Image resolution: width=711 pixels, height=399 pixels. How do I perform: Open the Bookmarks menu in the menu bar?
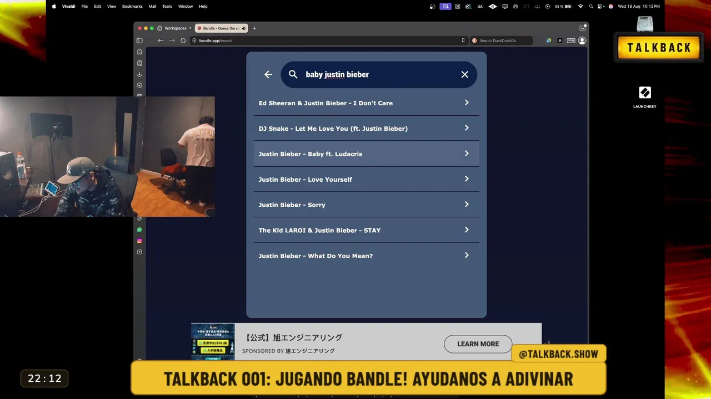tap(132, 7)
